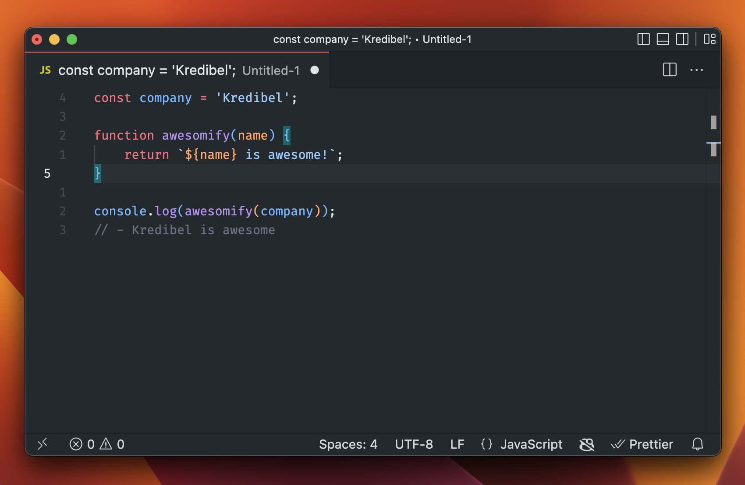Click the warning triangle icon in the status bar
The height and width of the screenshot is (485, 745).
pos(105,444)
